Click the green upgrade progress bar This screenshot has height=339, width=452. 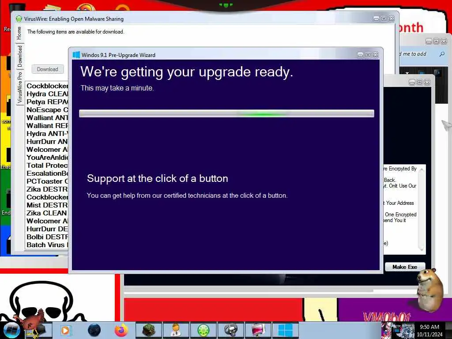[x=226, y=113]
